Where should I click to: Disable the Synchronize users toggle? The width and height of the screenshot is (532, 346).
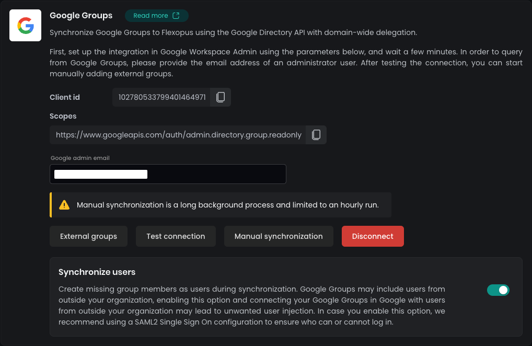tap(498, 290)
